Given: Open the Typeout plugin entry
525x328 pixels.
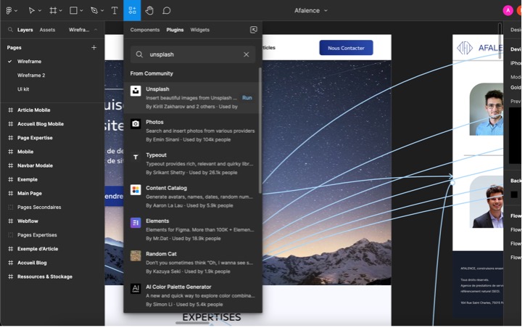Looking at the screenshot, I should 193,163.
